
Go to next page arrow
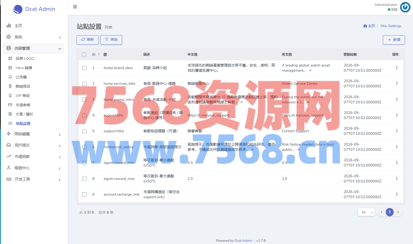click(398, 212)
